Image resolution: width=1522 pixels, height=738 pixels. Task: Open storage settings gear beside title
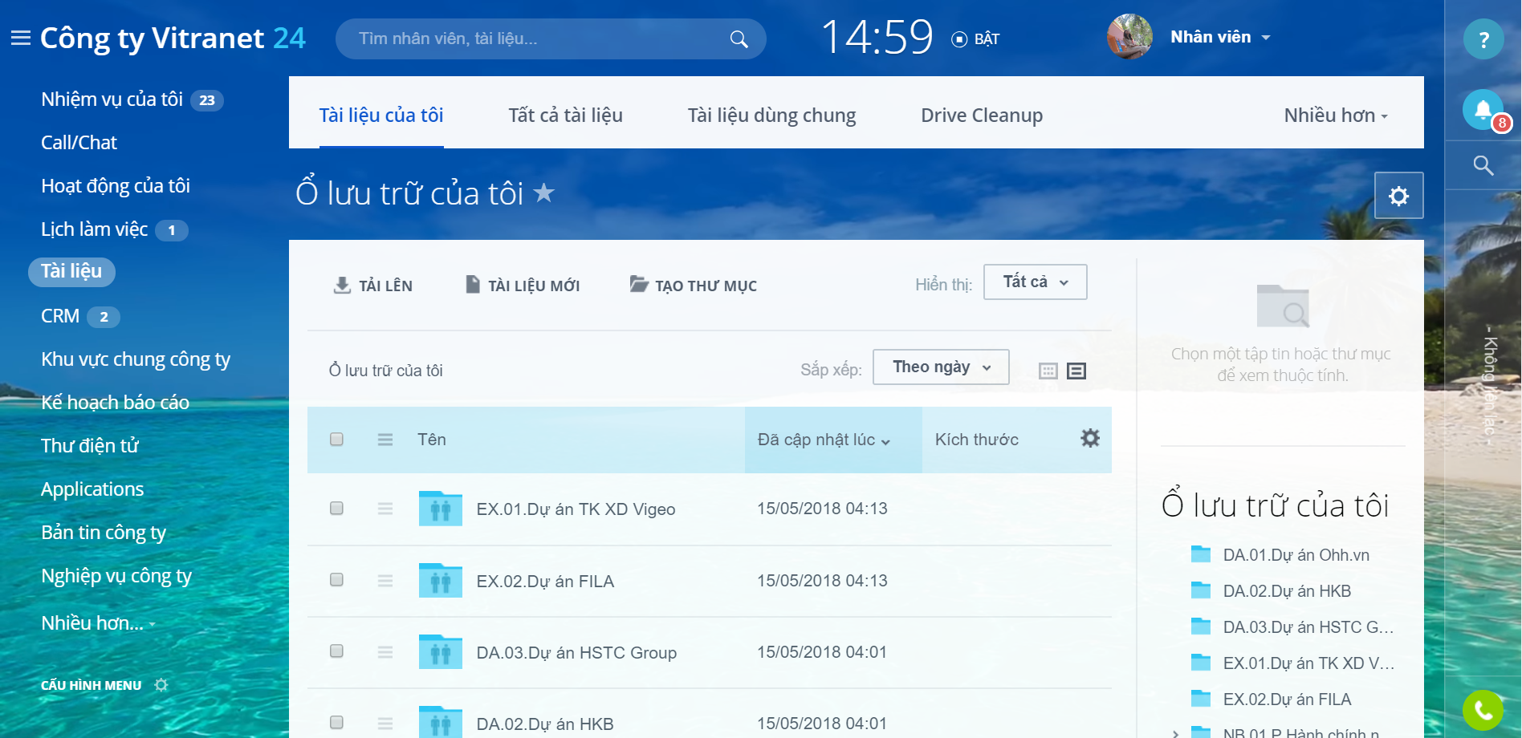1398,196
